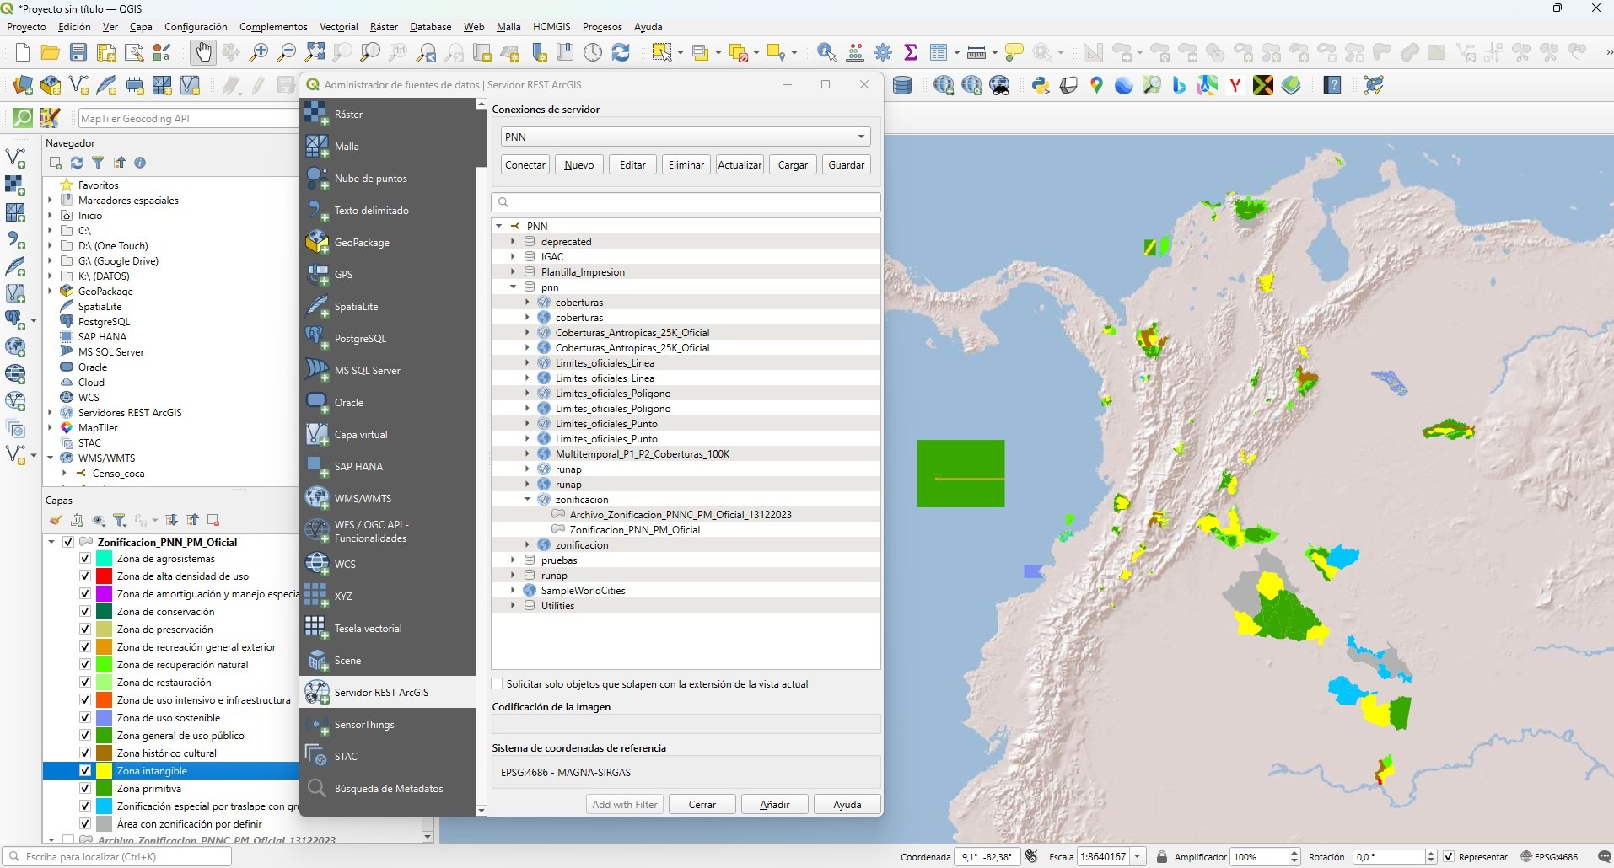
Task: Open the Proyecto menu
Action: click(26, 27)
